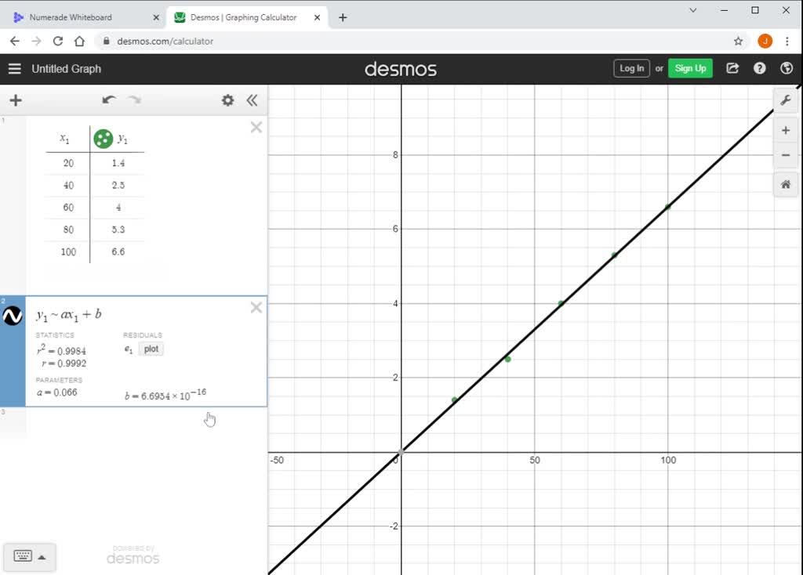Zoom out on the graph
This screenshot has width=803, height=575.
click(x=785, y=155)
